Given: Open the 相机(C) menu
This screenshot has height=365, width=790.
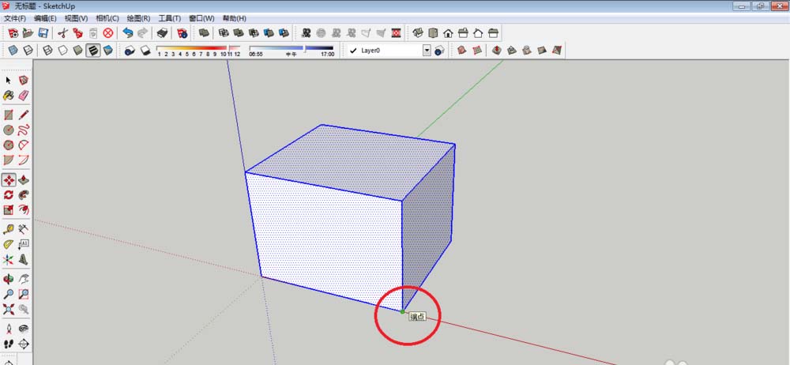Looking at the screenshot, I should pyautogui.click(x=107, y=18).
